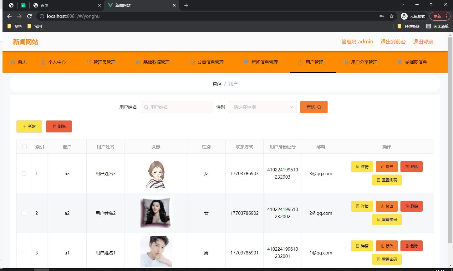Click the yellow 新增 button
The height and width of the screenshot is (271, 453).
(29, 126)
